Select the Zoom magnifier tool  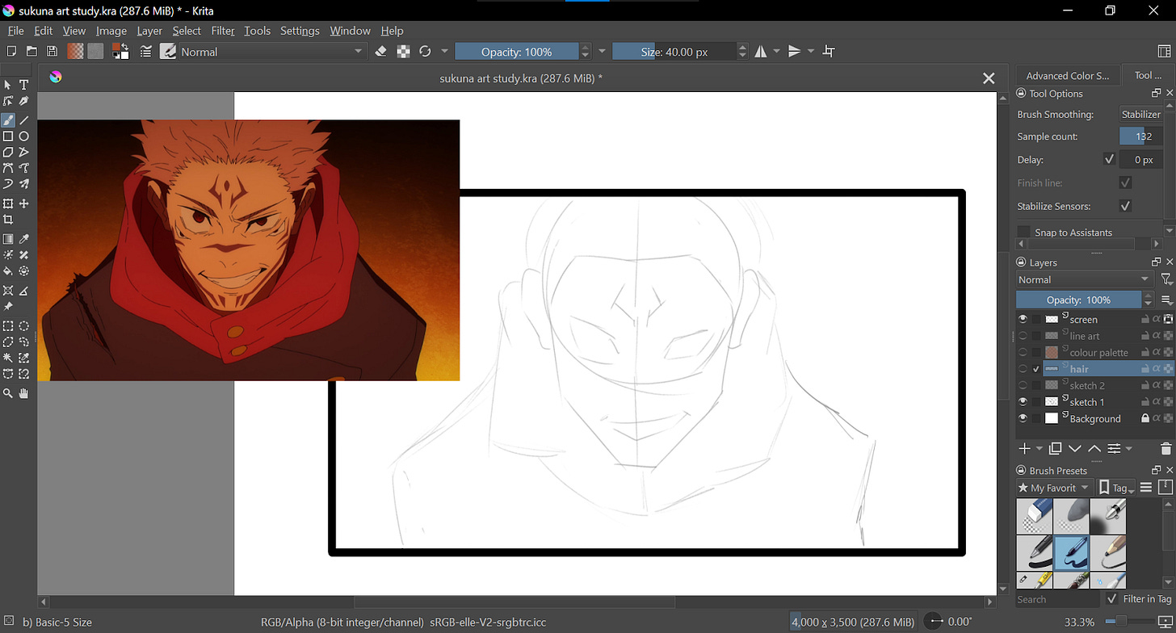pyautogui.click(x=8, y=394)
